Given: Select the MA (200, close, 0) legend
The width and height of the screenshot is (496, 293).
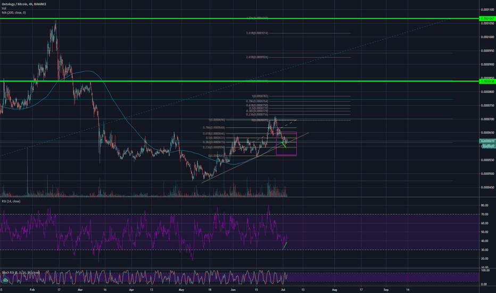Looking at the screenshot, I should (x=14, y=13).
